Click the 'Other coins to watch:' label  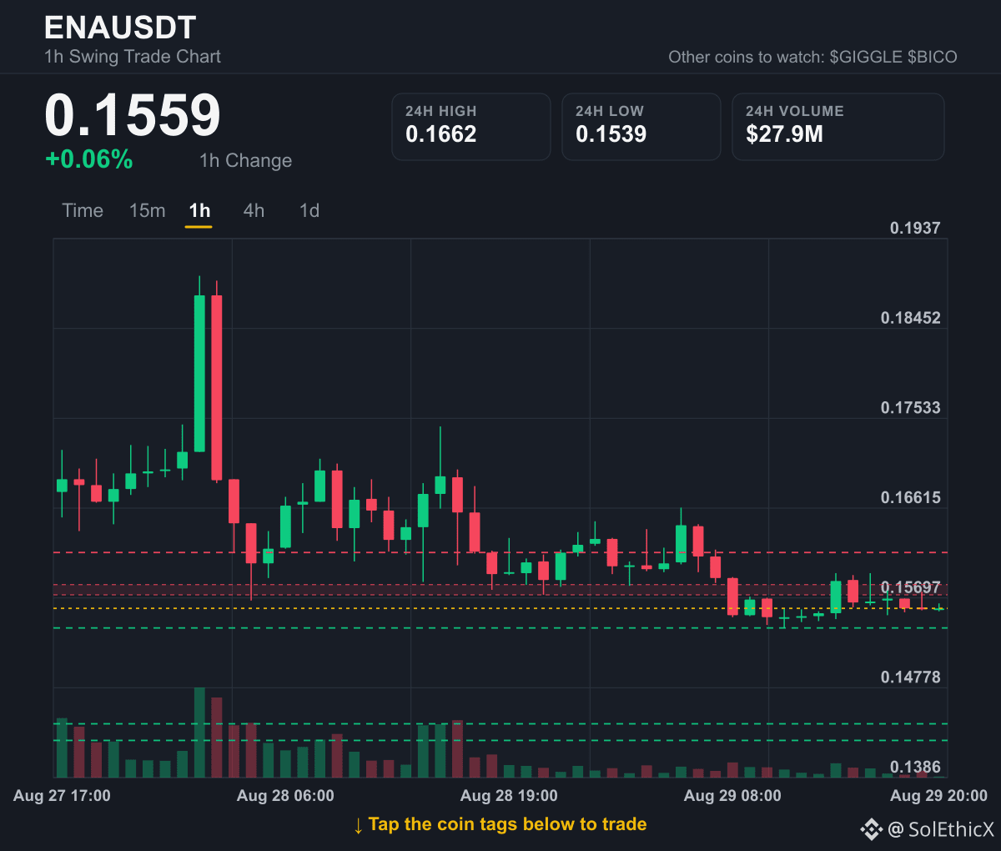(746, 57)
